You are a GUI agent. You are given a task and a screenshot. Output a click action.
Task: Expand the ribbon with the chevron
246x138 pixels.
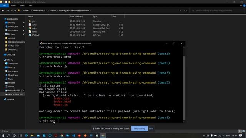pos(241,5)
